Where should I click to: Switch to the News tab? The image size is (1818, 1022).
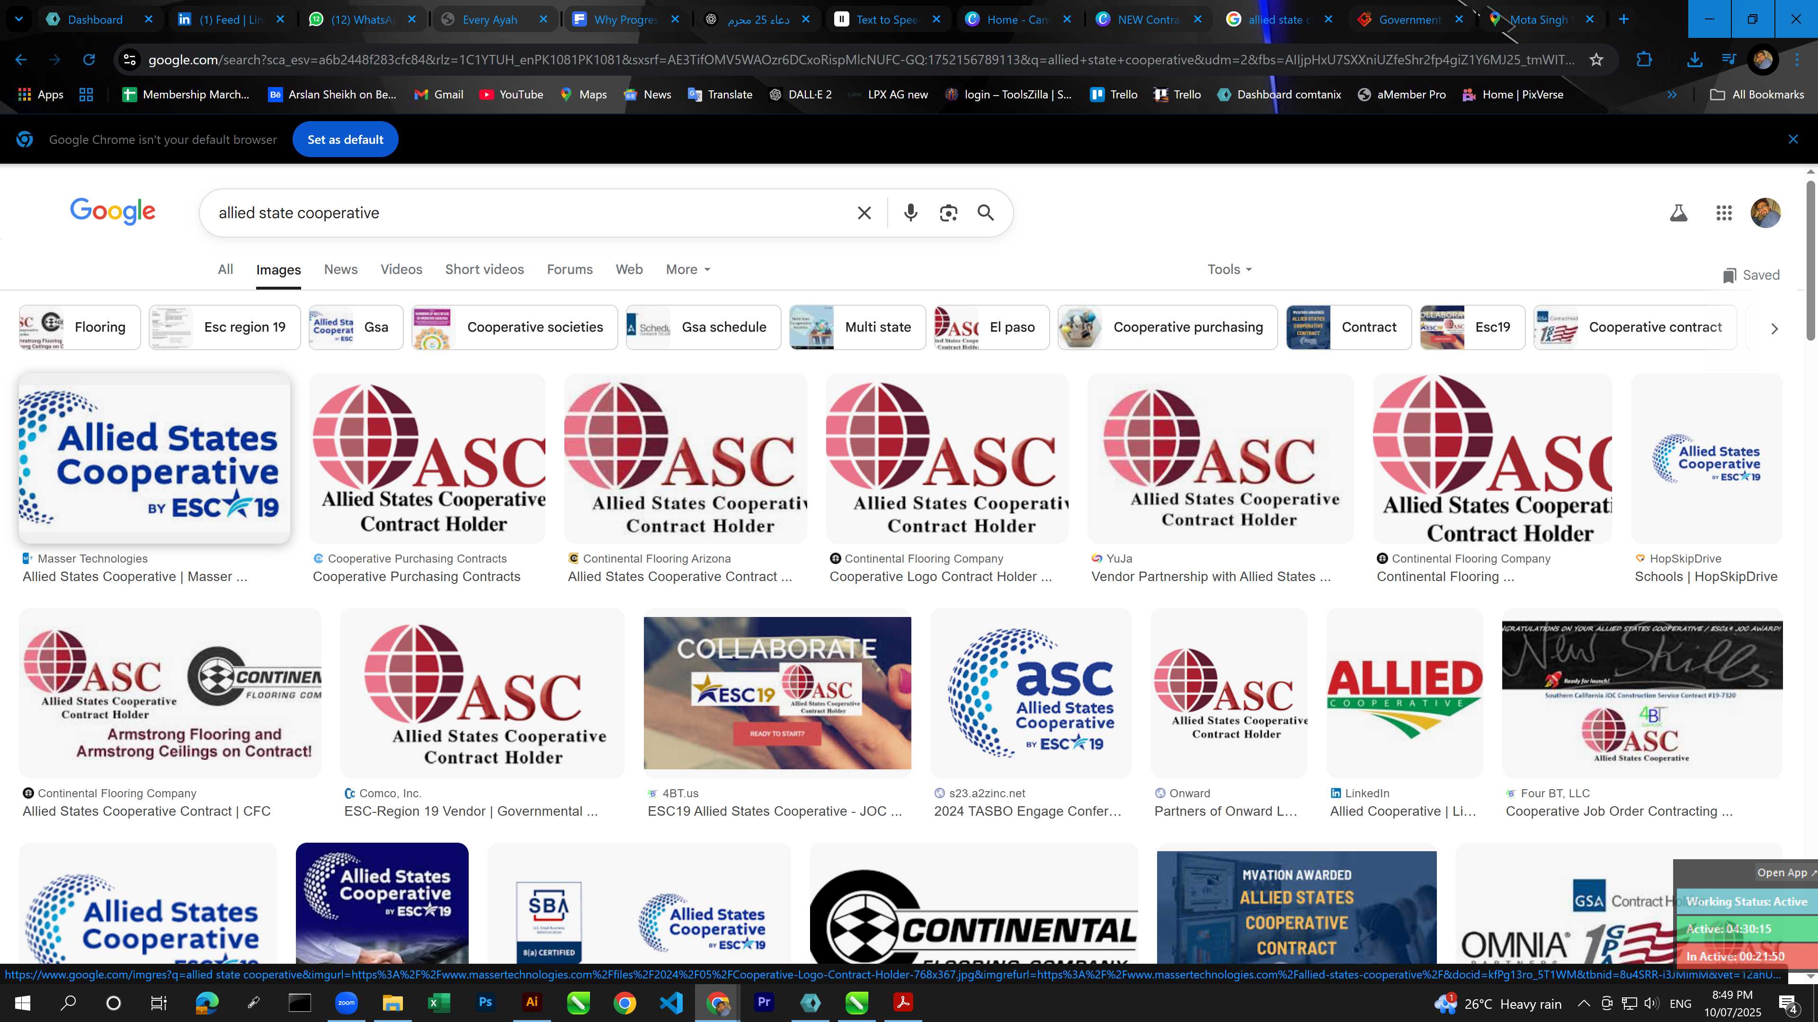point(341,269)
